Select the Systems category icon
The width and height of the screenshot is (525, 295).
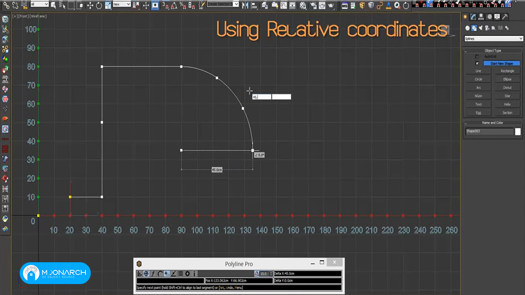pyautogui.click(x=507, y=28)
